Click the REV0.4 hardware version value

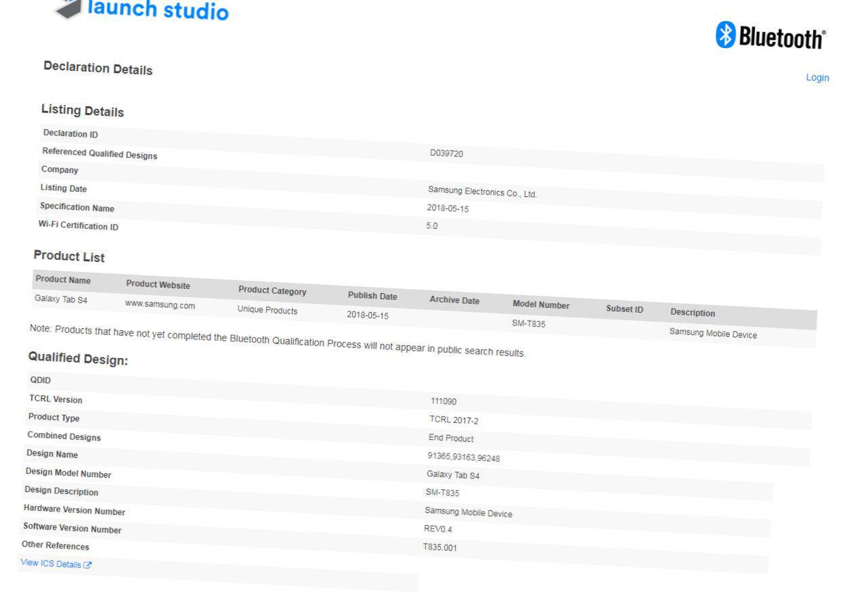(438, 529)
